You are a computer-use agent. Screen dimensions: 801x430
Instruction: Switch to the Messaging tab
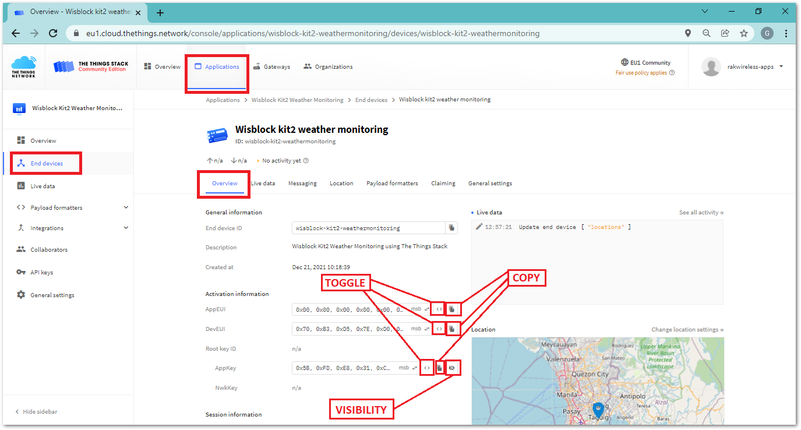tap(302, 183)
